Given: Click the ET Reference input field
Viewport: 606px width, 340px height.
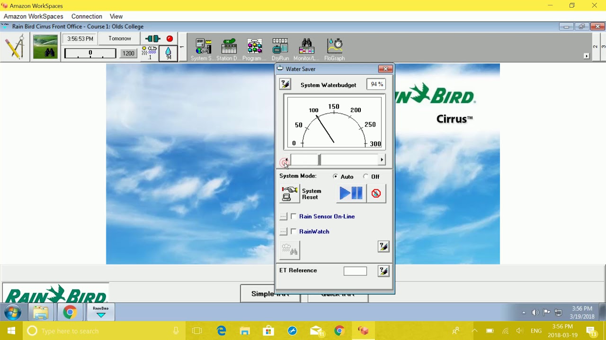Looking at the screenshot, I should pyautogui.click(x=355, y=271).
